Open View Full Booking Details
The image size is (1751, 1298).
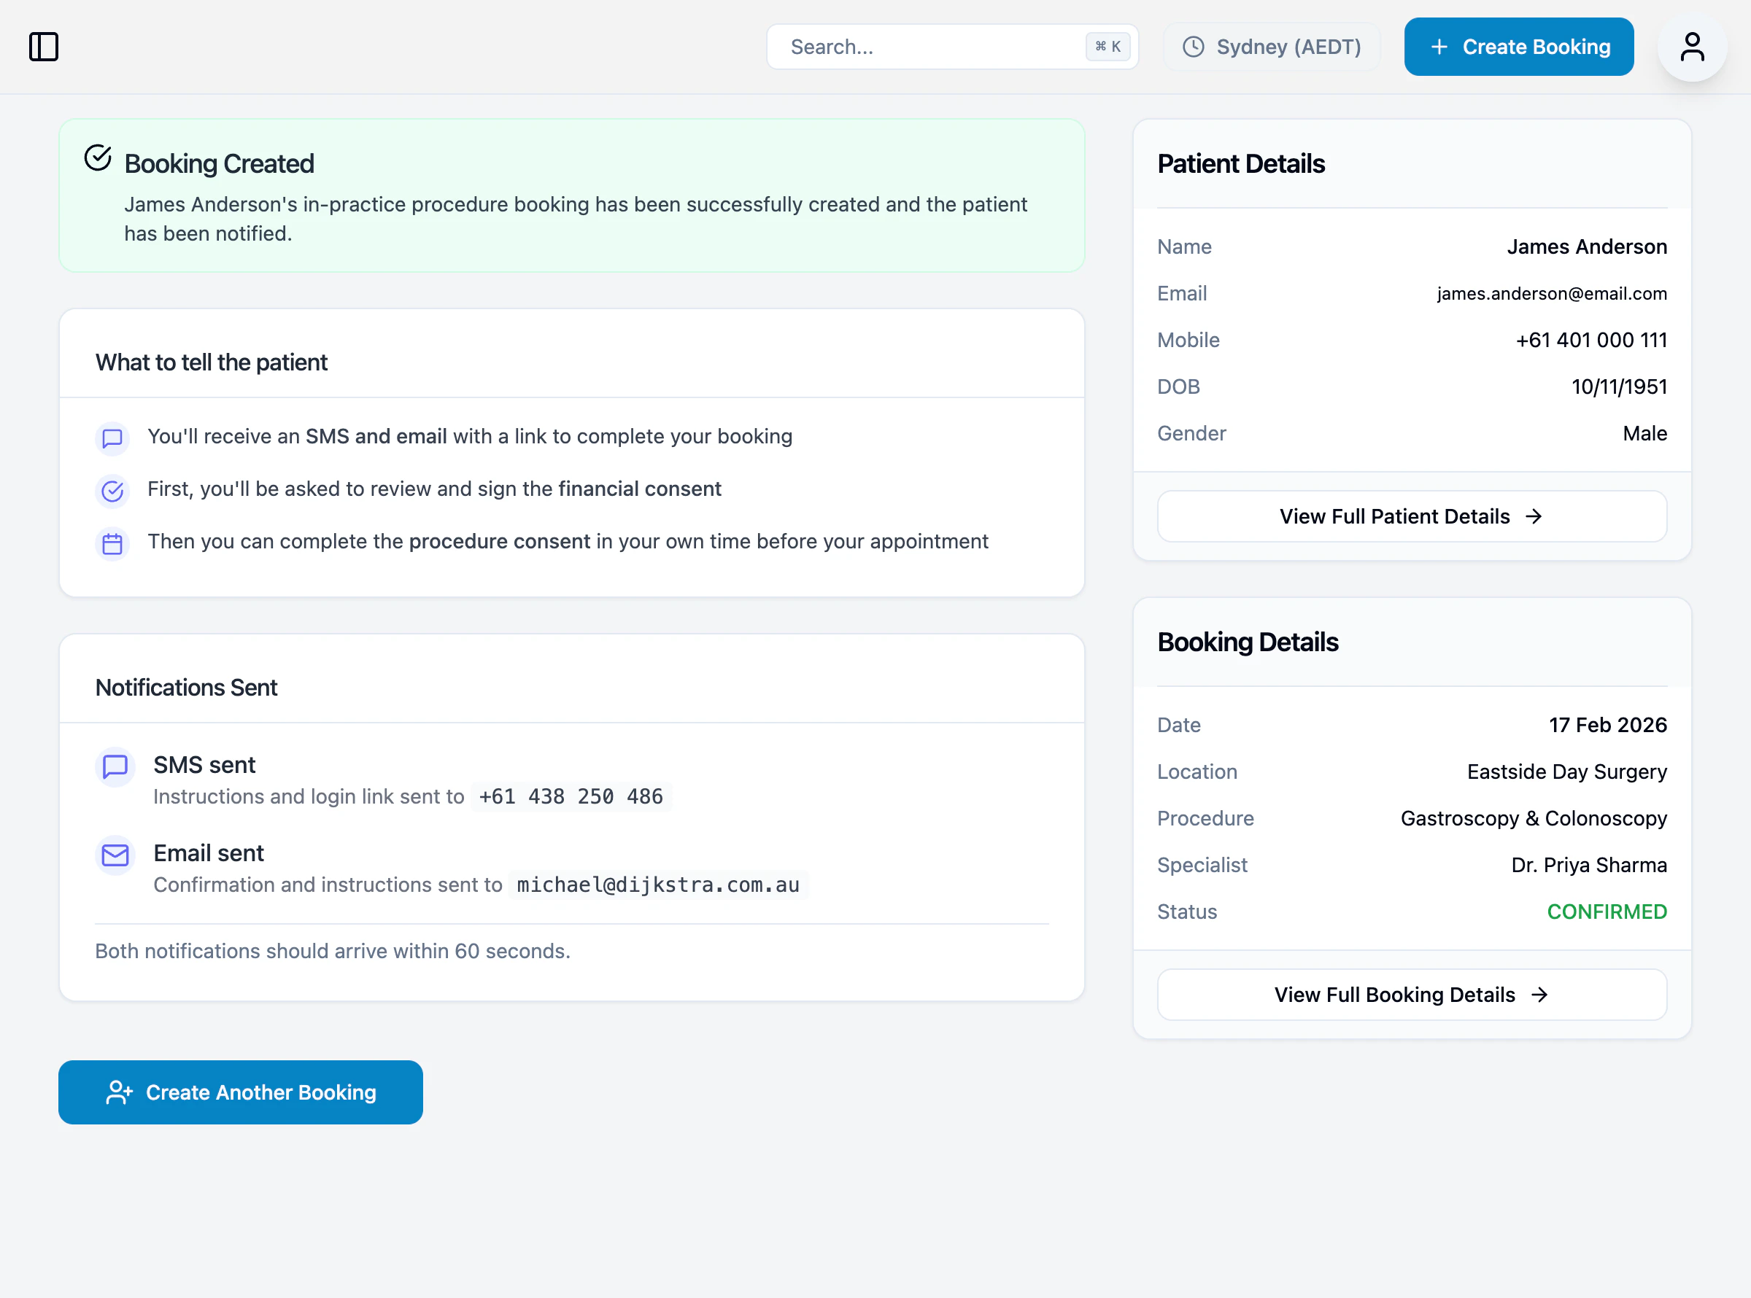[1412, 995]
